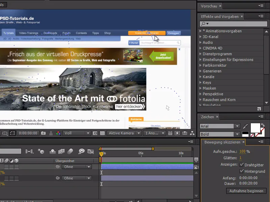Toggle Drahtgitter checkbox

[241, 165]
